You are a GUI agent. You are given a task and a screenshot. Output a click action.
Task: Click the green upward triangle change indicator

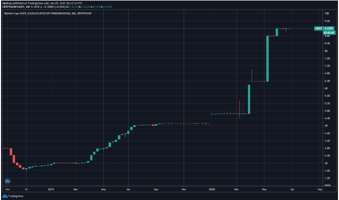click(x=41, y=7)
